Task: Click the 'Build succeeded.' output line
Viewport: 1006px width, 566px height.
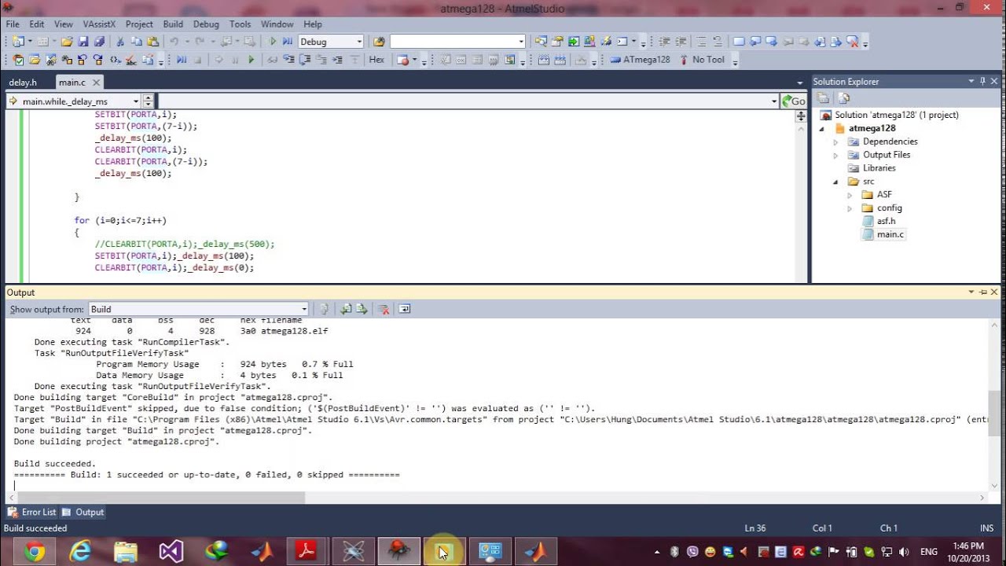Action: (55, 464)
